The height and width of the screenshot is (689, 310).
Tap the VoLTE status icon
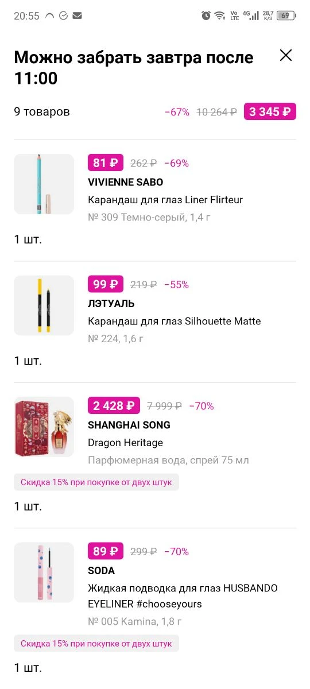click(x=234, y=16)
